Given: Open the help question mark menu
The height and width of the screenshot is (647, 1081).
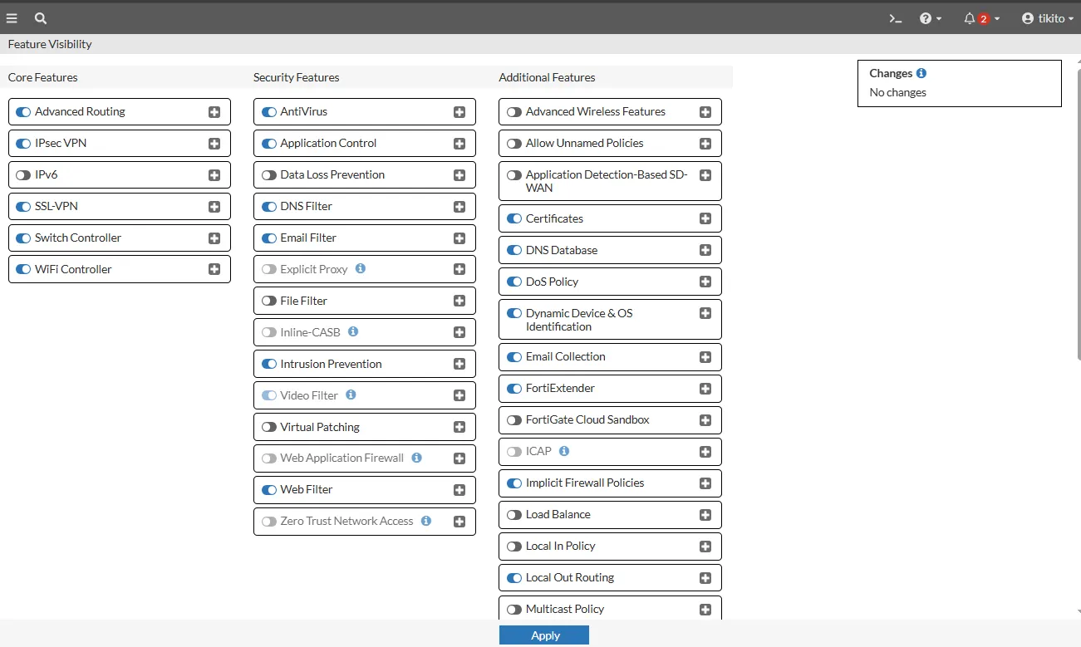Looking at the screenshot, I should [931, 18].
